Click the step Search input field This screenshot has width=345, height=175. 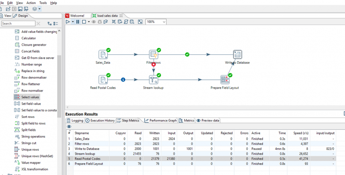tap(18, 24)
